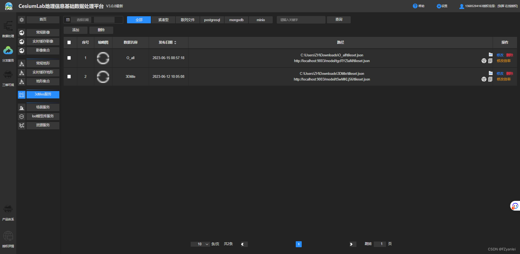Select the 散列文件 filter tab
Image resolution: width=520 pixels, height=254 pixels.
(188, 20)
